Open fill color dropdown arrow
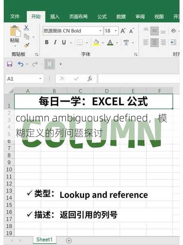The width and height of the screenshot is (183, 245). coord(103,43)
